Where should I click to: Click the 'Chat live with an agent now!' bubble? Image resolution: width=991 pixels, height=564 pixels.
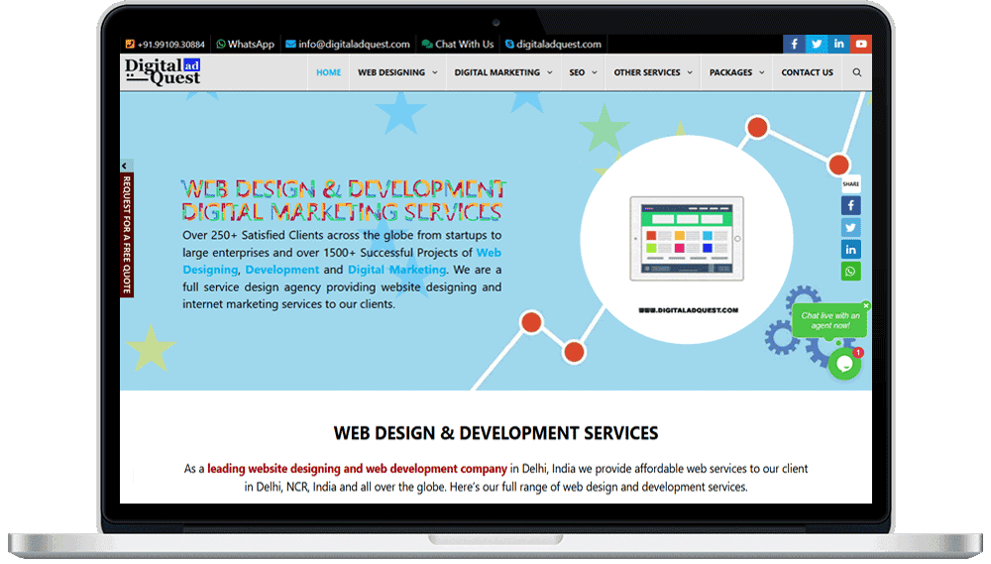829,320
